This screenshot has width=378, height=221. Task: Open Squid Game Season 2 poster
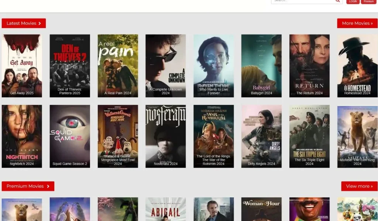point(70,136)
